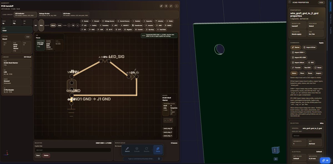The image size is (333, 164).
Task: Click the microphone icon in command bar
Action: 159,159
